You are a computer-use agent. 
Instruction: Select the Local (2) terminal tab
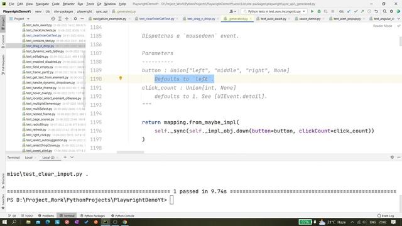coord(48,158)
